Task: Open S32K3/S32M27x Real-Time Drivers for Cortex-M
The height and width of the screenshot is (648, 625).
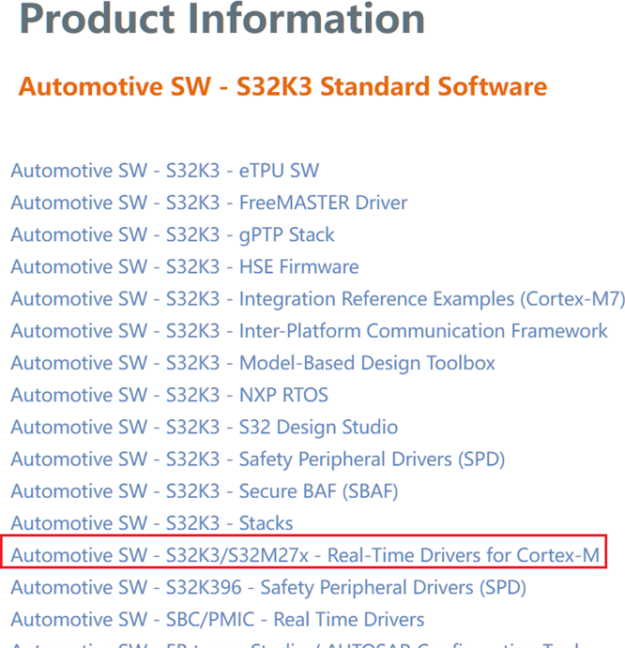Action: 304,555
